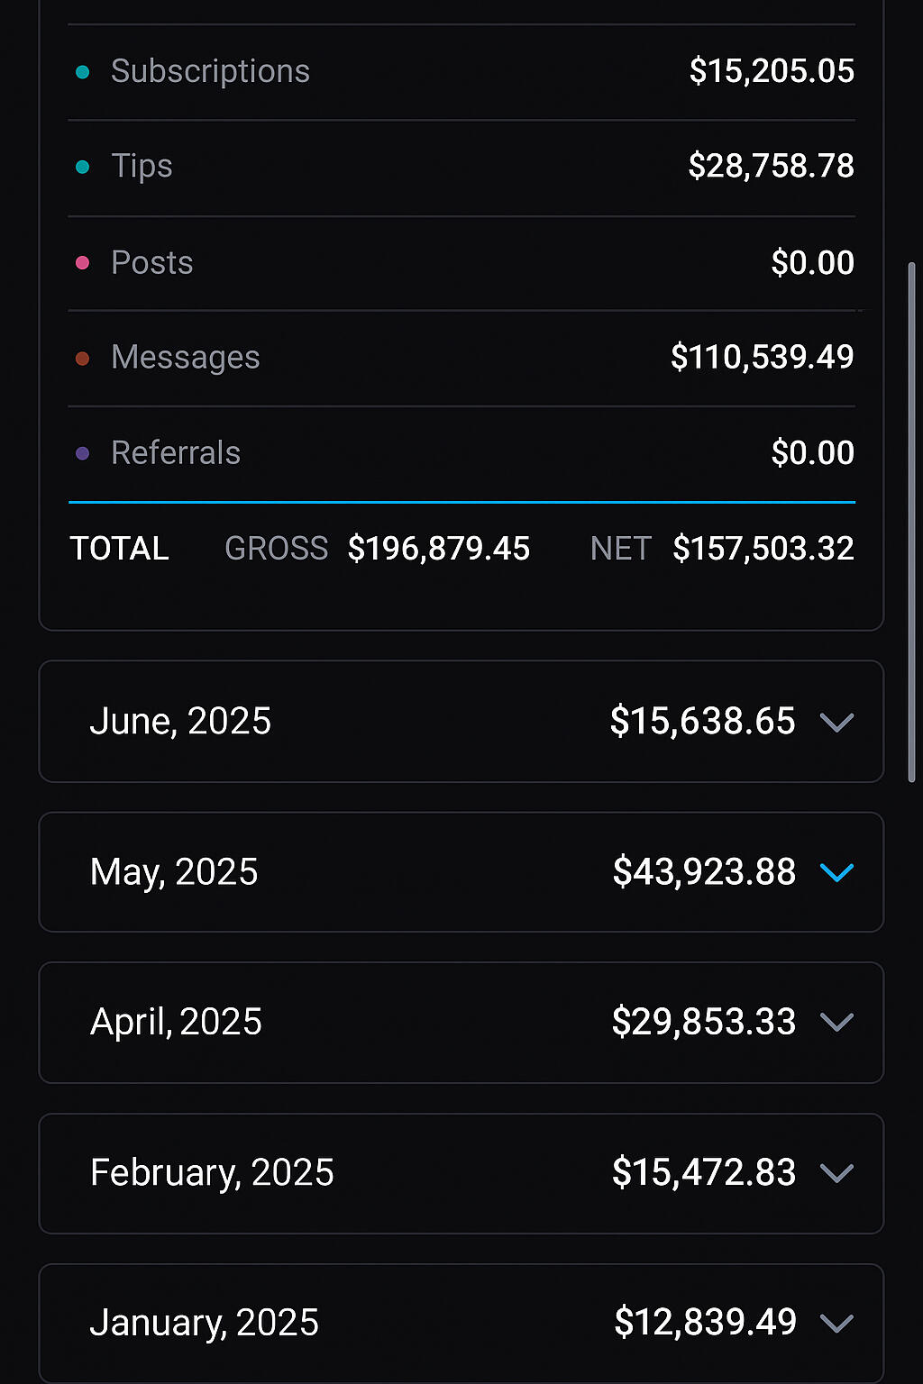The width and height of the screenshot is (923, 1384).
Task: Click the vertical scrollbar thumb
Action: tap(911, 523)
